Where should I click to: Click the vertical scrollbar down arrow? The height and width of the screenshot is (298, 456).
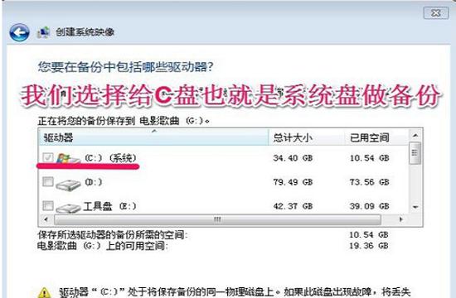[415, 207]
